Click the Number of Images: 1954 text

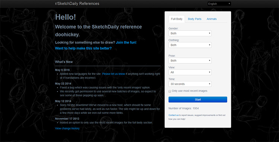pyautogui.click(x=184, y=108)
